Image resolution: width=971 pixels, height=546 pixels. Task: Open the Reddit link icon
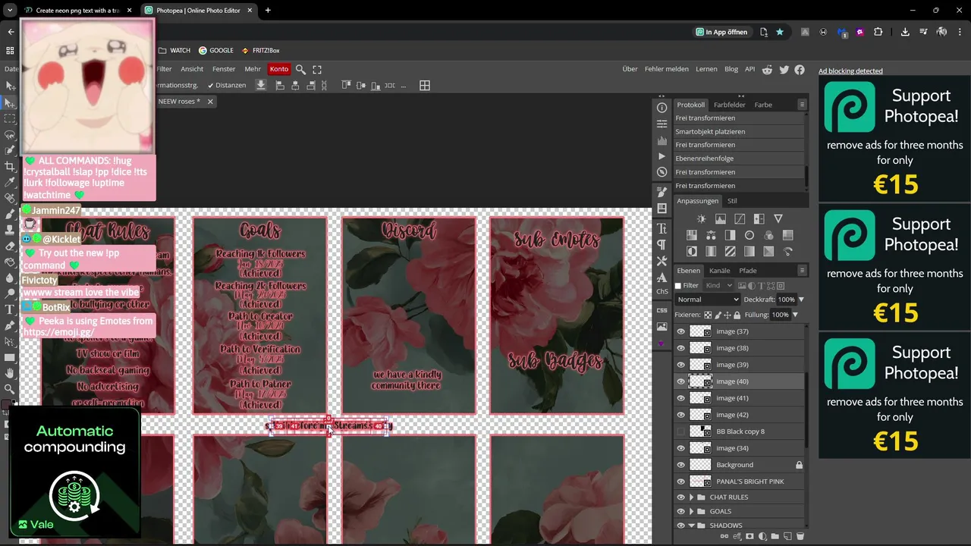(x=767, y=69)
